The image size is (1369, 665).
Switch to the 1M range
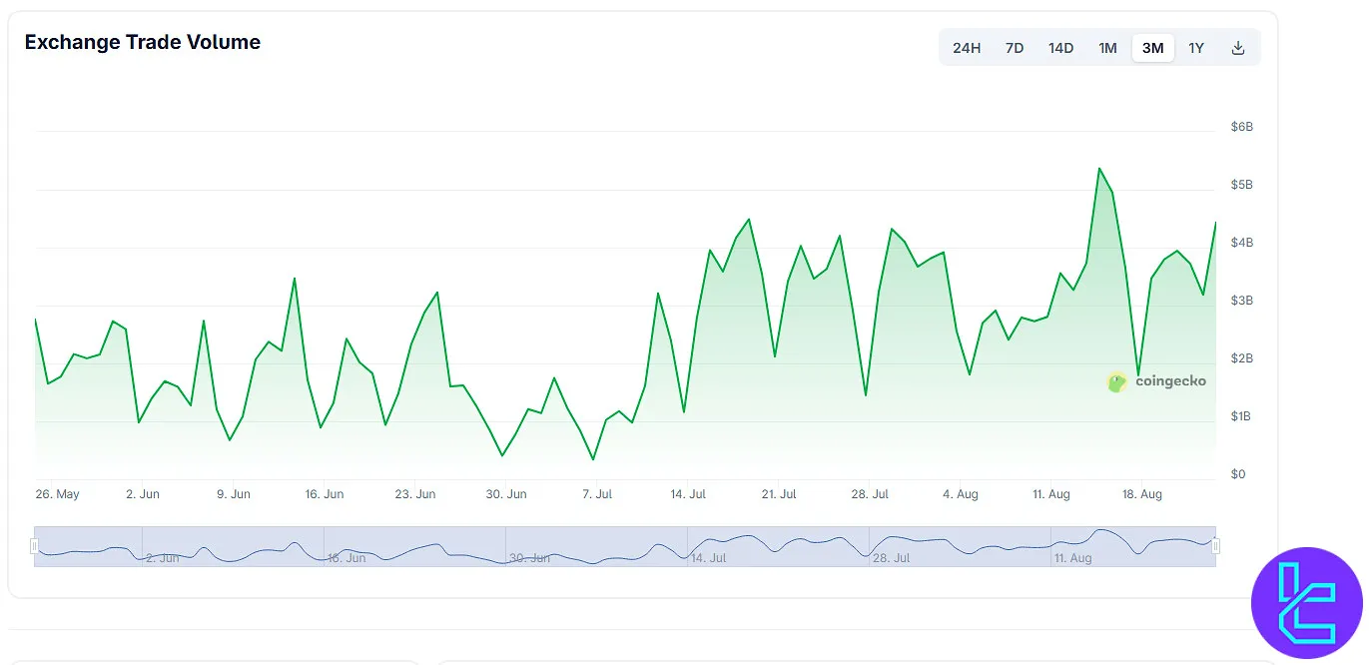1107,48
